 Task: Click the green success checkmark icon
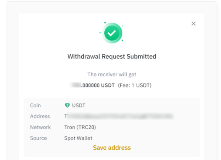[x=112, y=33]
